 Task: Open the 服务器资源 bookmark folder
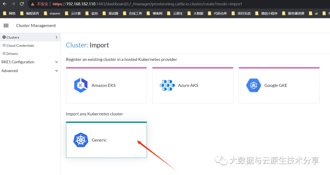pyautogui.click(x=293, y=13)
